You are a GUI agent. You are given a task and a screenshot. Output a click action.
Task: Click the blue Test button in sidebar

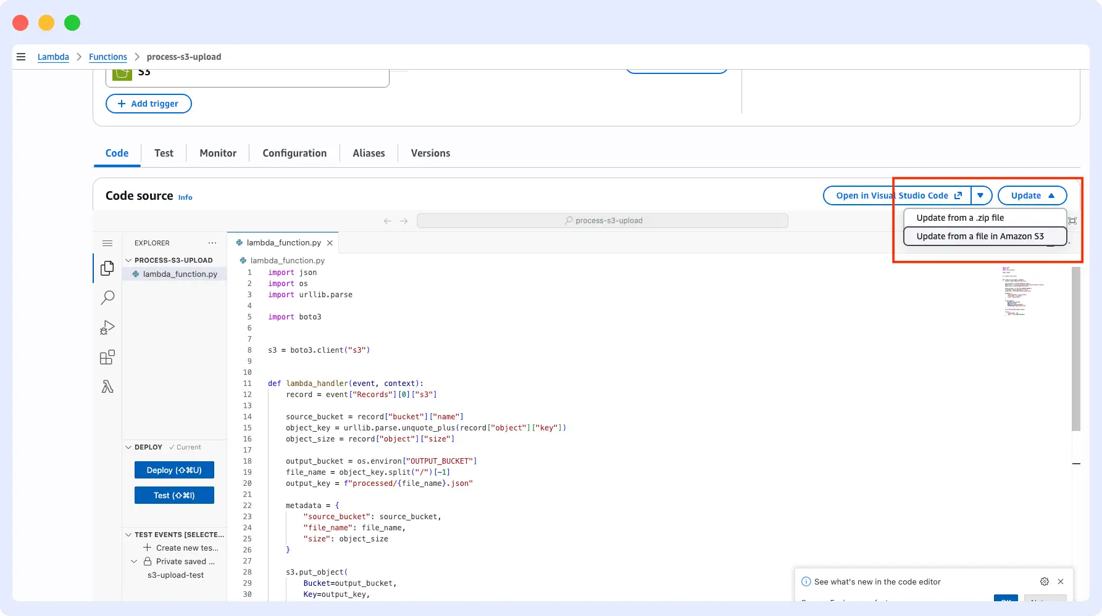174,495
